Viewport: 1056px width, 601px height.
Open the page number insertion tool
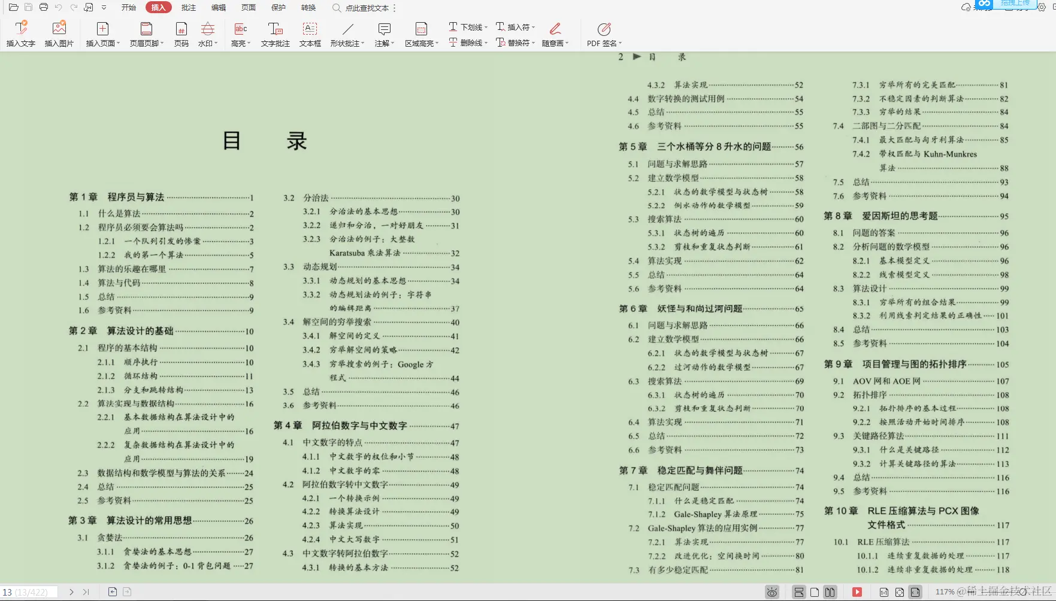pos(181,34)
